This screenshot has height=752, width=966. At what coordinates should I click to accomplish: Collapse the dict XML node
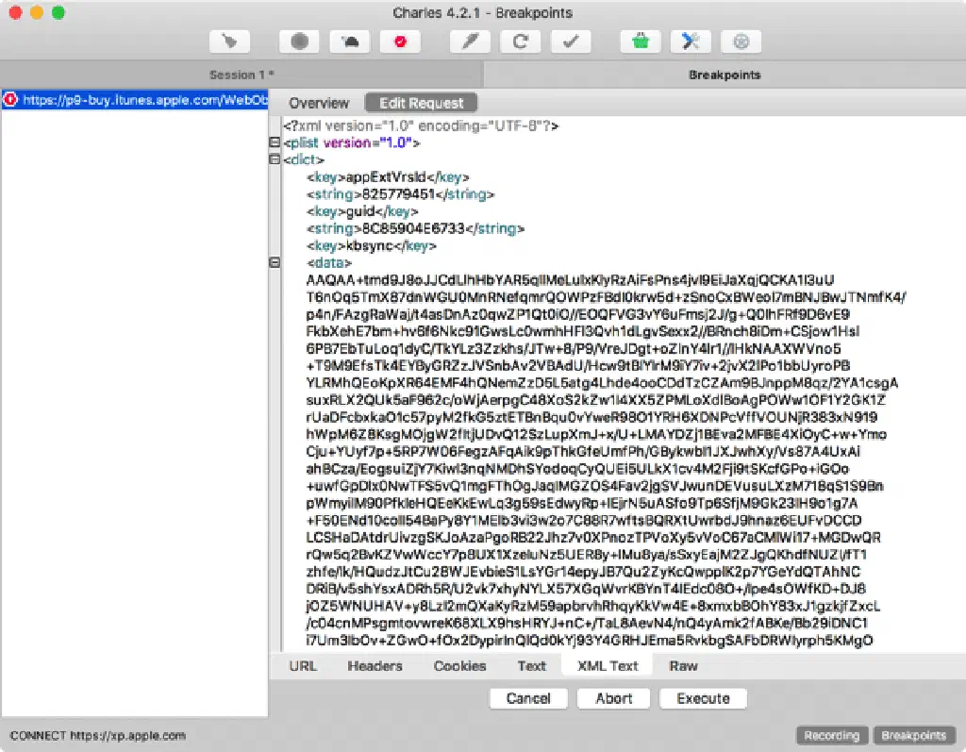(275, 160)
